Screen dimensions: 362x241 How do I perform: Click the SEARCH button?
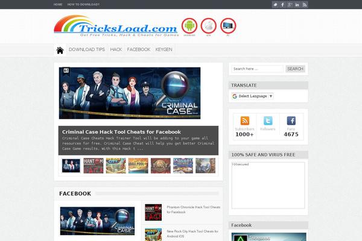(x=295, y=69)
